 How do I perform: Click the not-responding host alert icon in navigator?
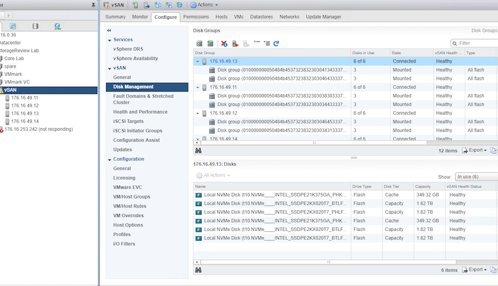click(1, 130)
